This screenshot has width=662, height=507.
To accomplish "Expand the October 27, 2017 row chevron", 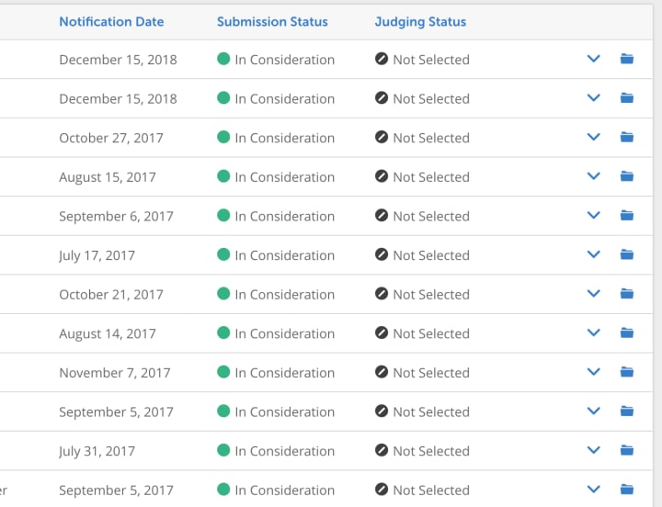I will coord(593,138).
